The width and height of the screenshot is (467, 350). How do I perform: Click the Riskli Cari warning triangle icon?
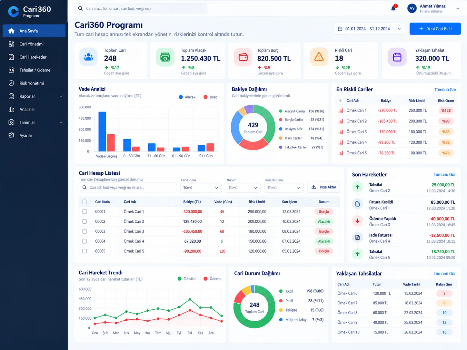[319, 57]
